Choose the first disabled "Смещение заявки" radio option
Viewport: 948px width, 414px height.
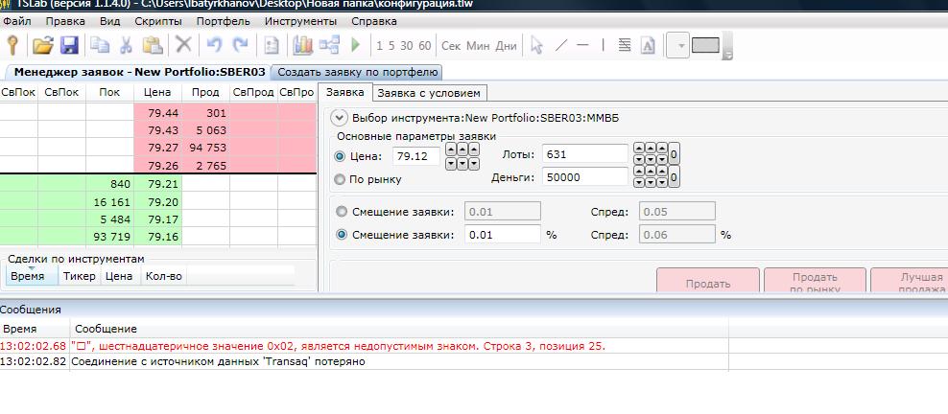(340, 211)
